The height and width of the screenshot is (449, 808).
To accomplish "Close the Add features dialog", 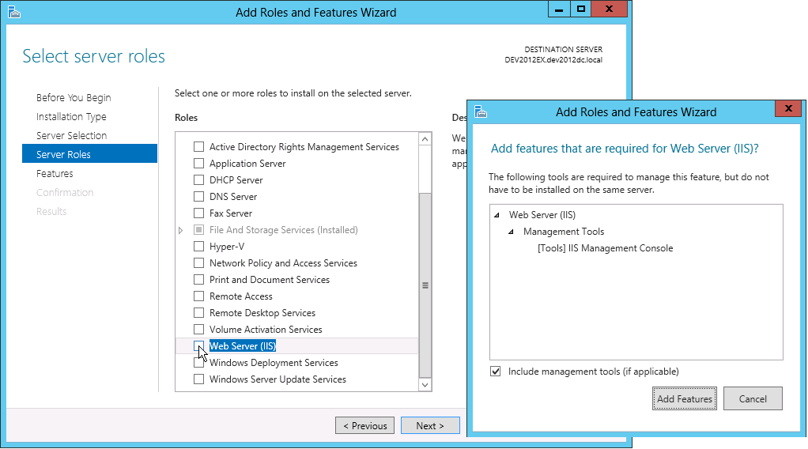I will click(788, 108).
